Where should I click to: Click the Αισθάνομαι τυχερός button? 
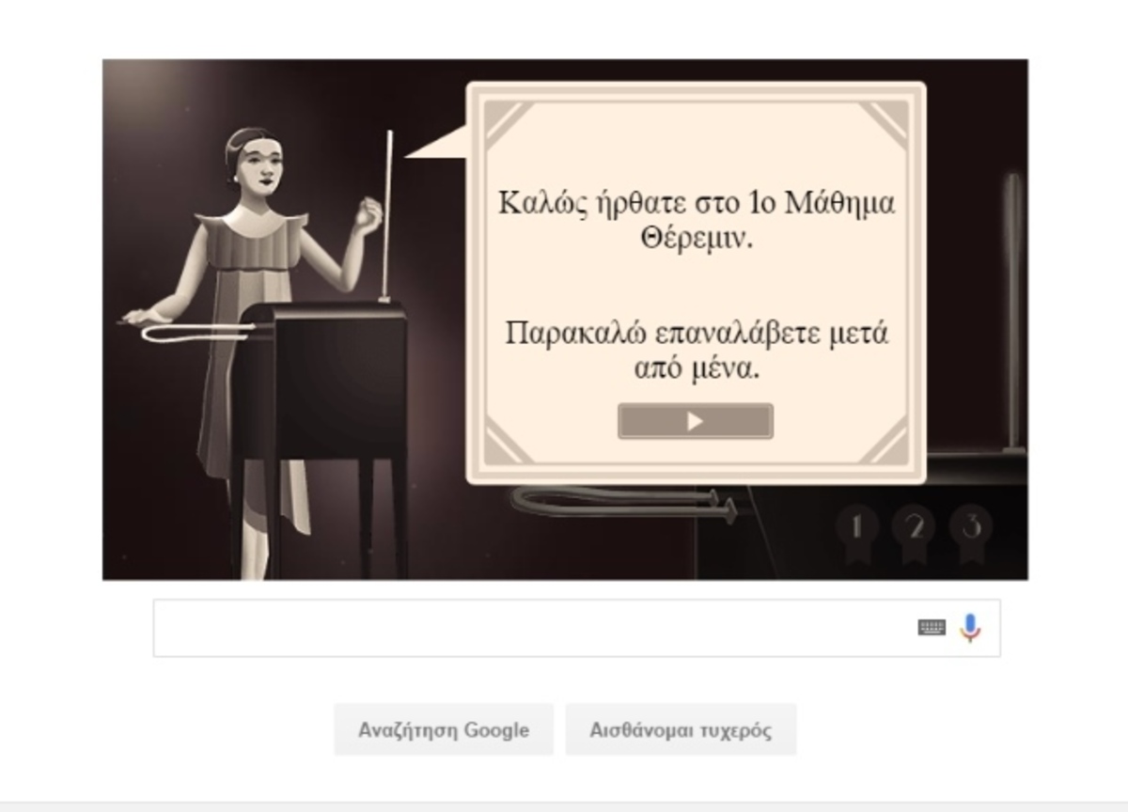[681, 730]
